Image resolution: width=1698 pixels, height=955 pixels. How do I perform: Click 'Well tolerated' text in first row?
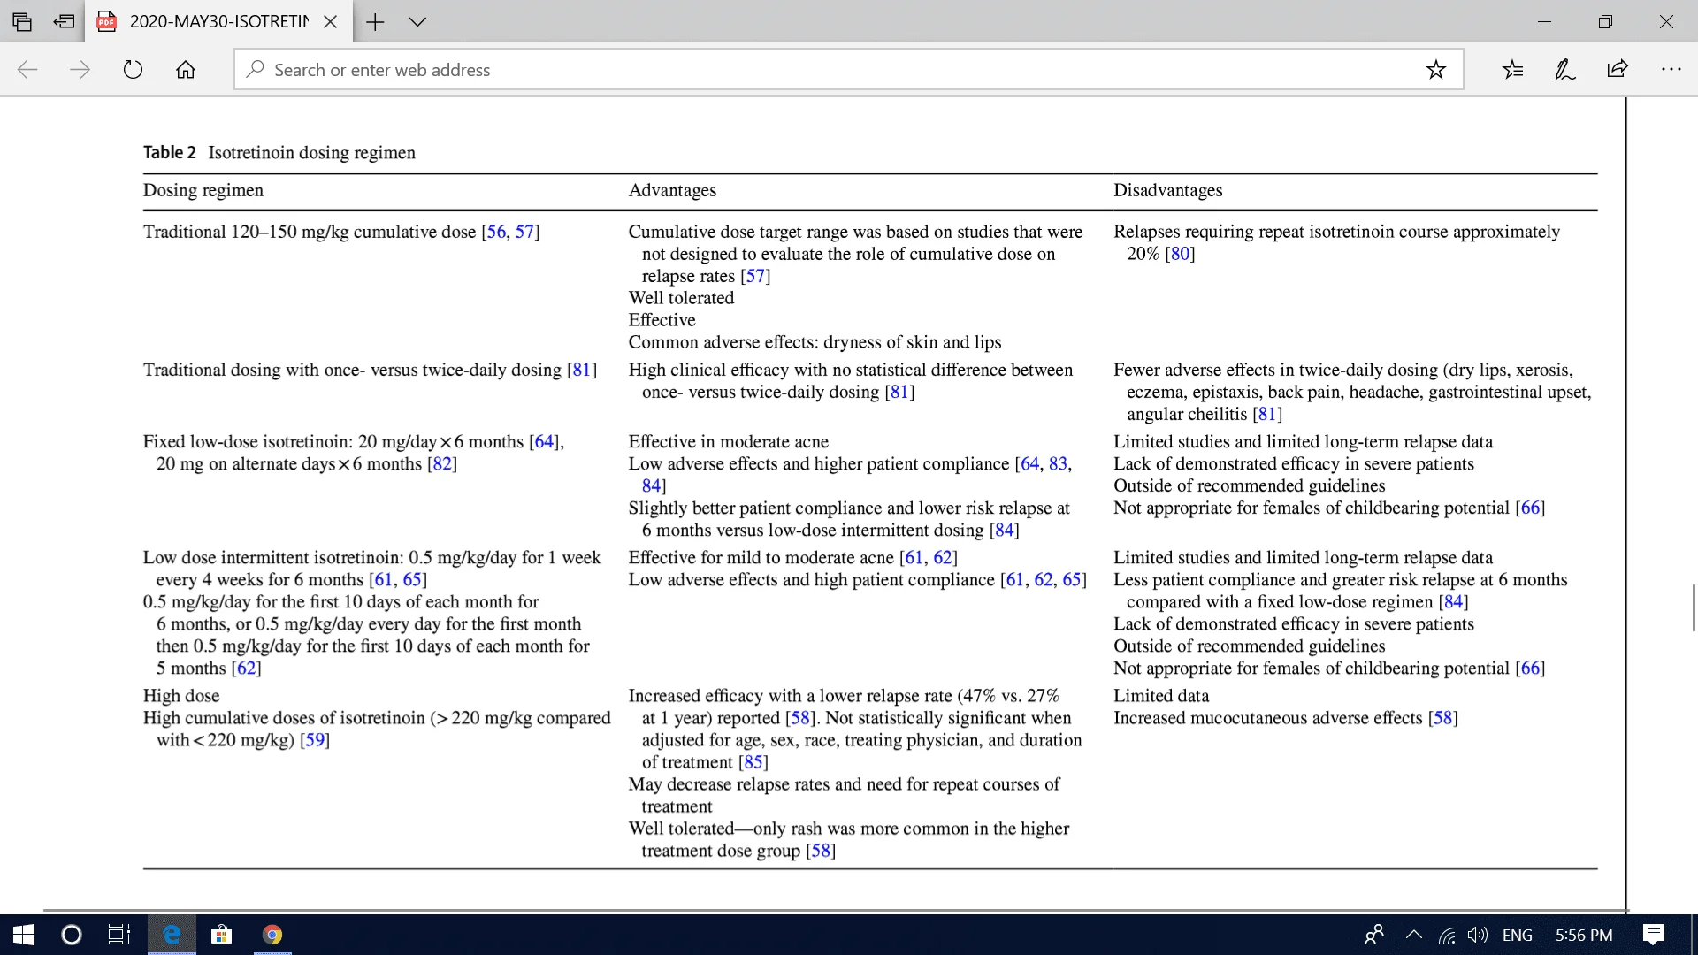pos(681,298)
